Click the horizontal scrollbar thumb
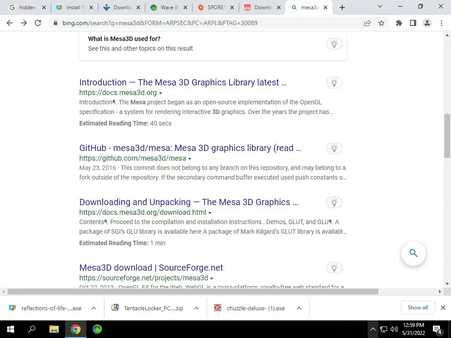Viewport: 451px width, 338px height. (x=193, y=291)
